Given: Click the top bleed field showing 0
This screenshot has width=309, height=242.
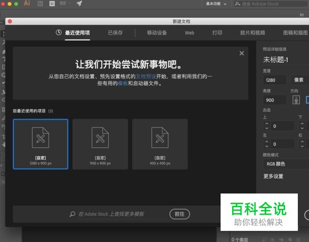Looking at the screenshot, I should (282, 126).
